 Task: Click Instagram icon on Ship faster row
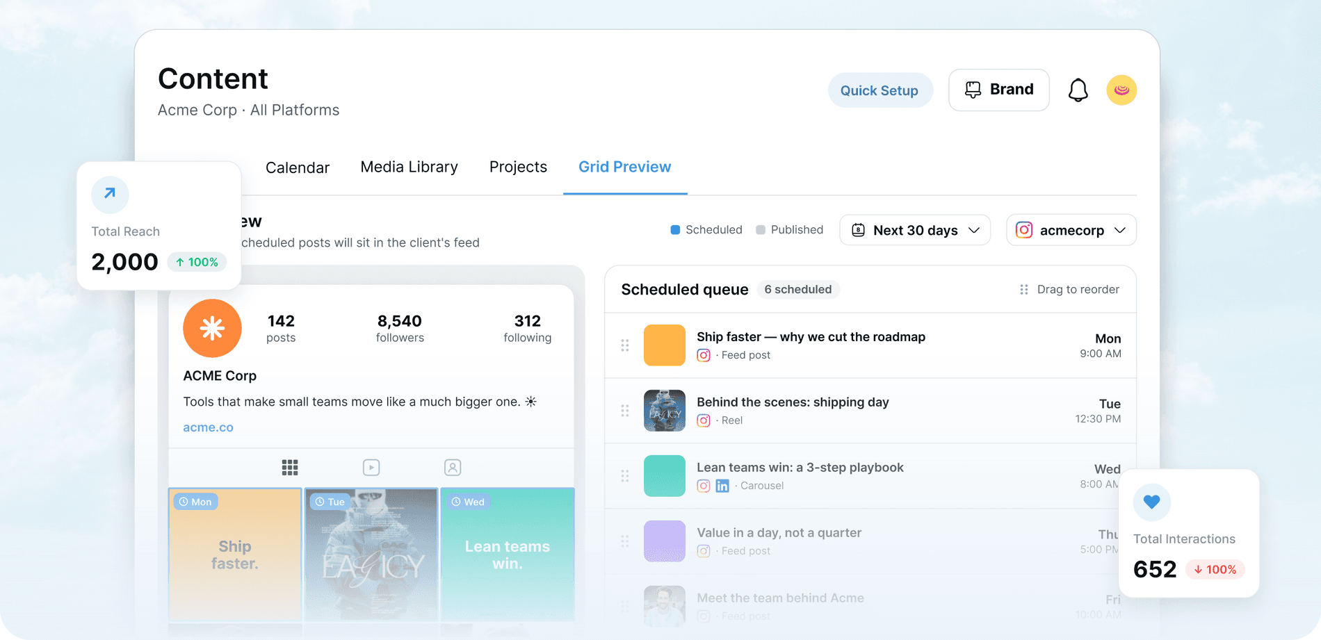click(x=704, y=355)
